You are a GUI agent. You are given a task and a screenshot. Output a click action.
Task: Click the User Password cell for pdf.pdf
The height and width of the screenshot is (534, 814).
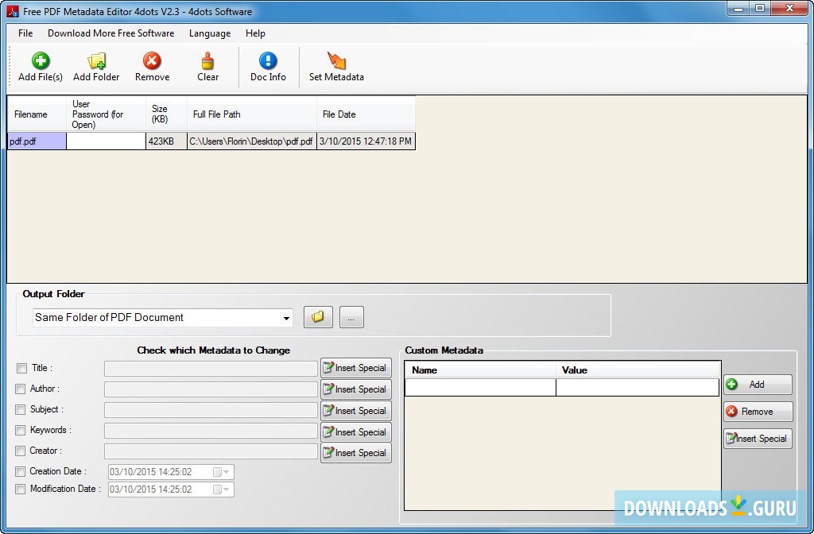(x=106, y=141)
